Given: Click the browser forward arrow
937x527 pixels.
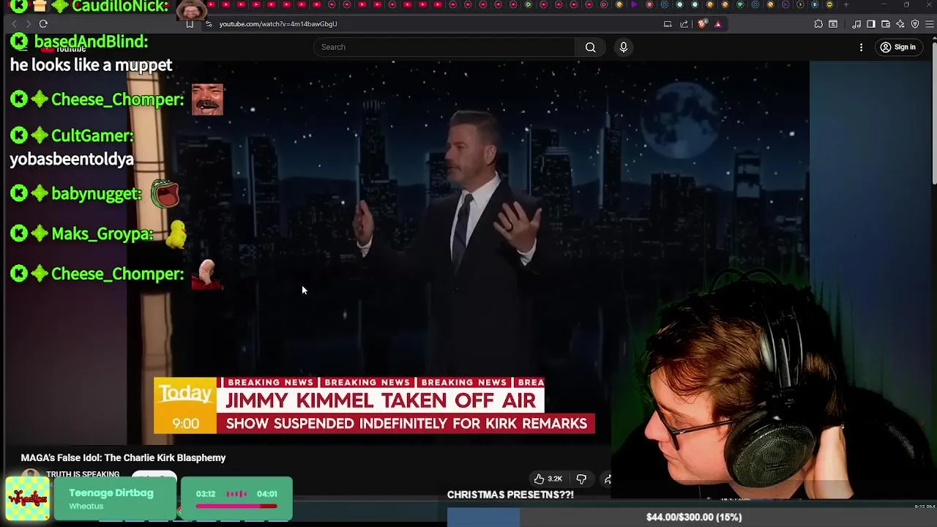Looking at the screenshot, I should [28, 24].
